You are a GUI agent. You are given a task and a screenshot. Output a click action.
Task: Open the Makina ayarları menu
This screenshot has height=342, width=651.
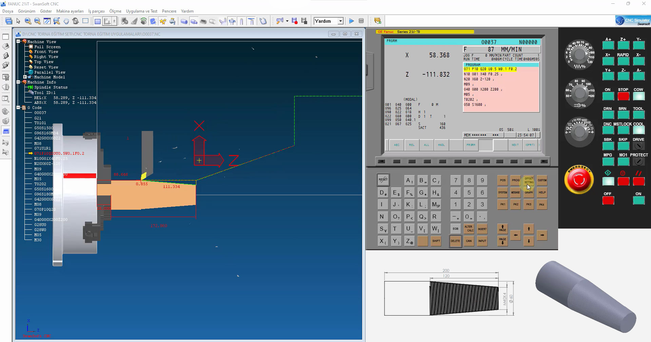pos(70,11)
